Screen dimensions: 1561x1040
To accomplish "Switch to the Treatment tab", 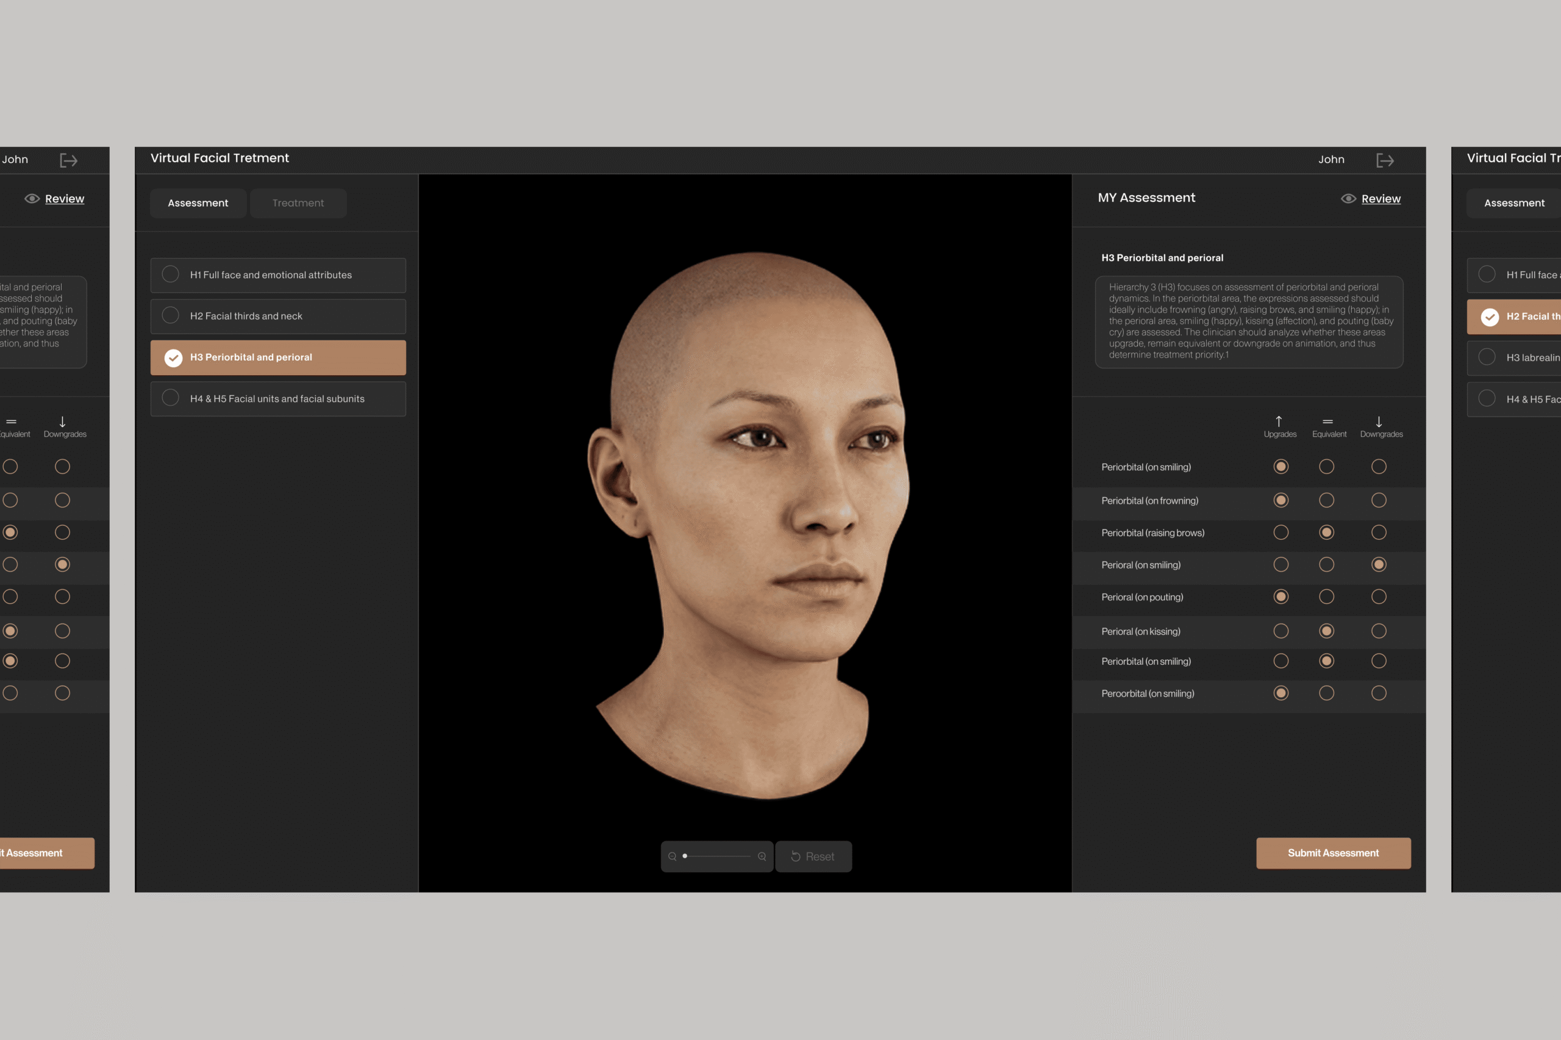I will click(298, 203).
